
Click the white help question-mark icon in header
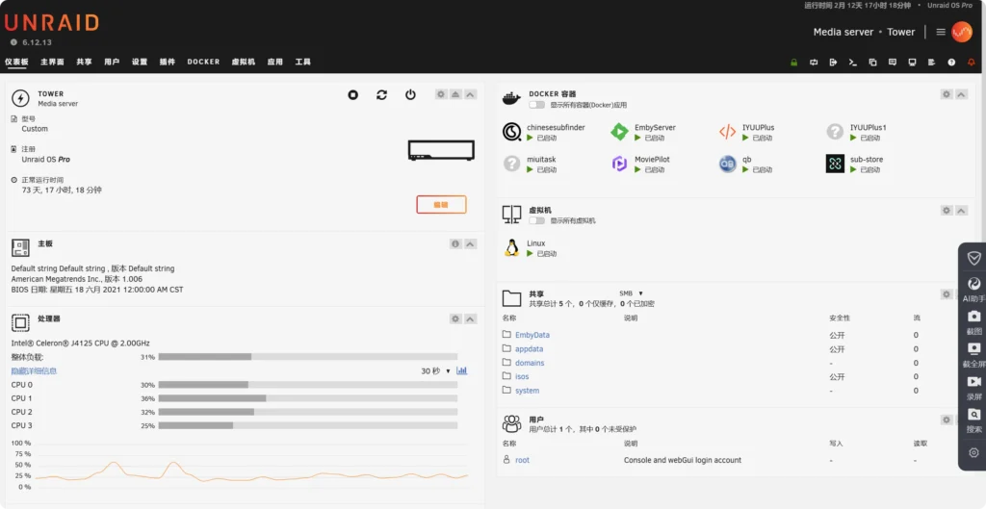[951, 63]
